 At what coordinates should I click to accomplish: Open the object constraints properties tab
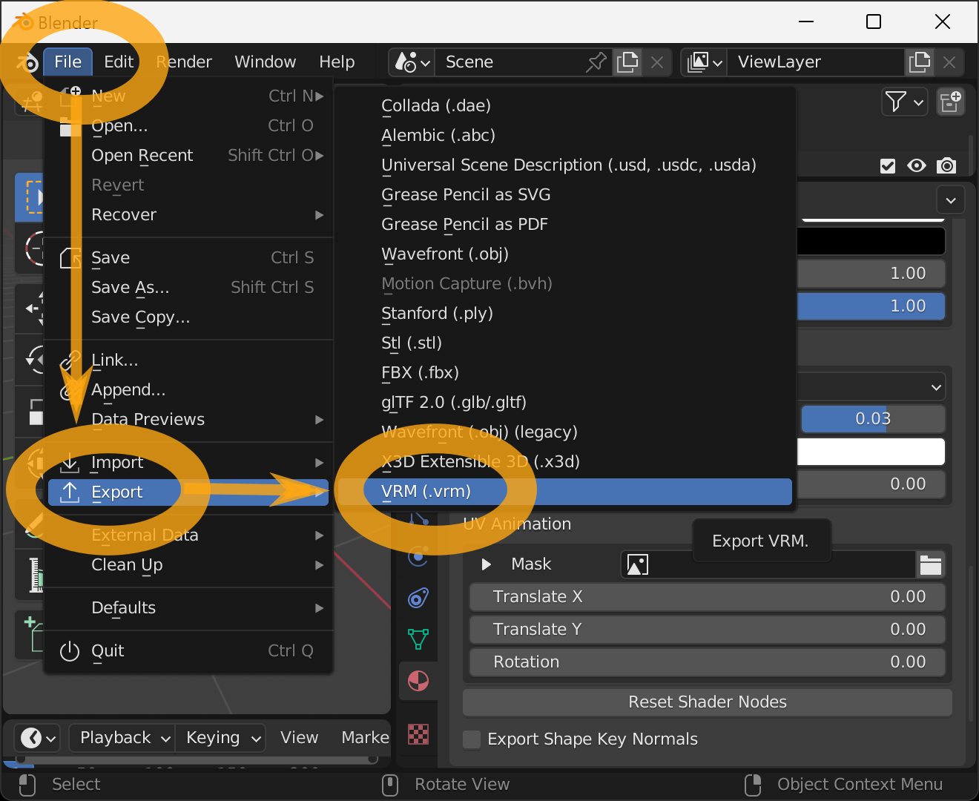point(418,597)
